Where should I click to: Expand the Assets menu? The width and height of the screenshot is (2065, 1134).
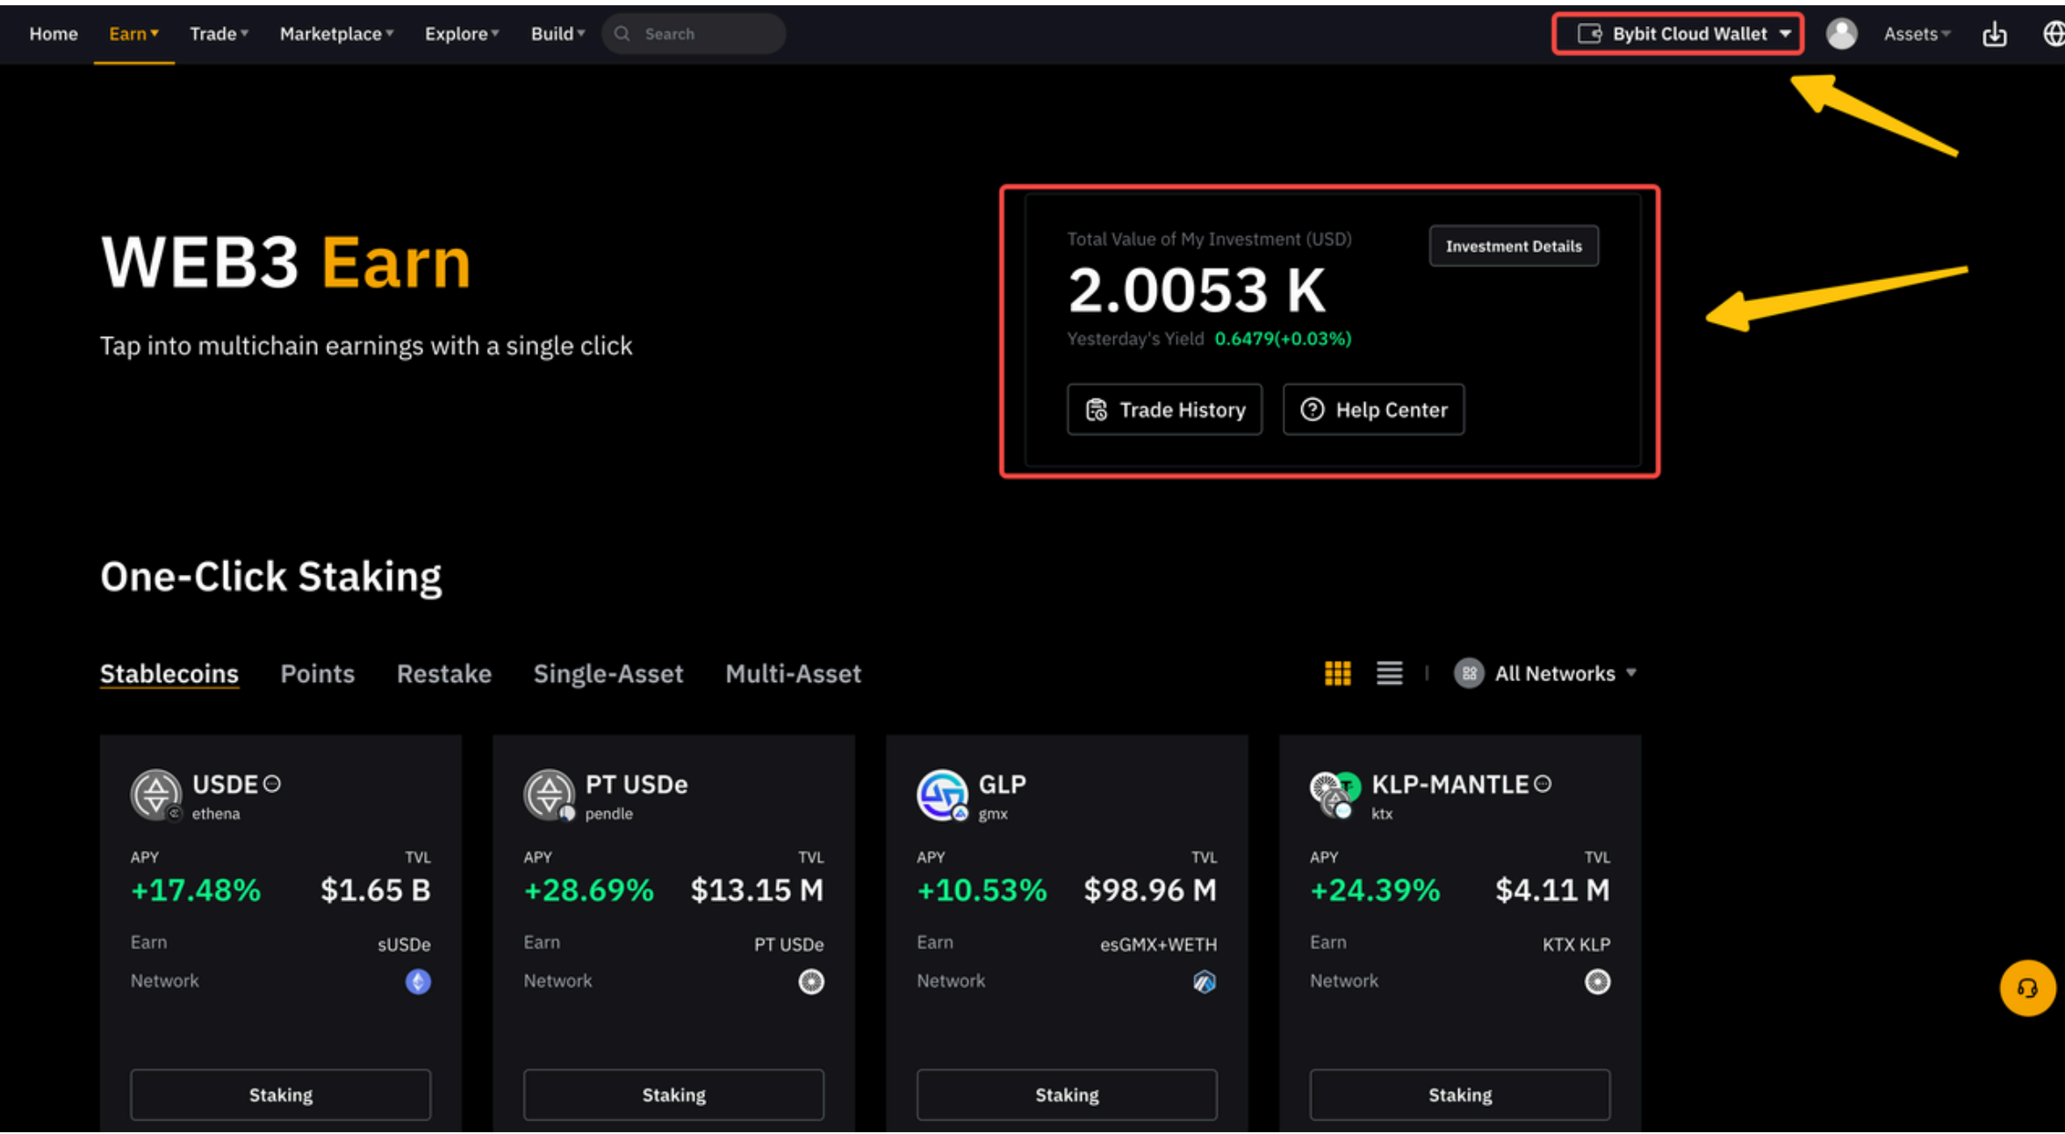click(1917, 34)
